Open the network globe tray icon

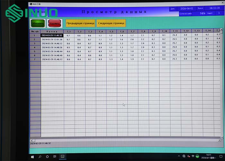[184, 156]
